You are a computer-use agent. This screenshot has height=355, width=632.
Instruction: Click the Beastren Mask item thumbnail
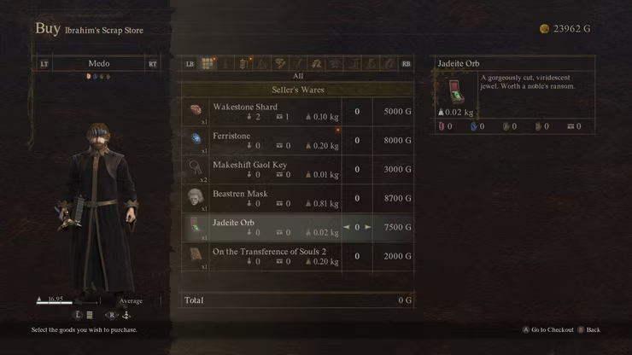[196, 197]
